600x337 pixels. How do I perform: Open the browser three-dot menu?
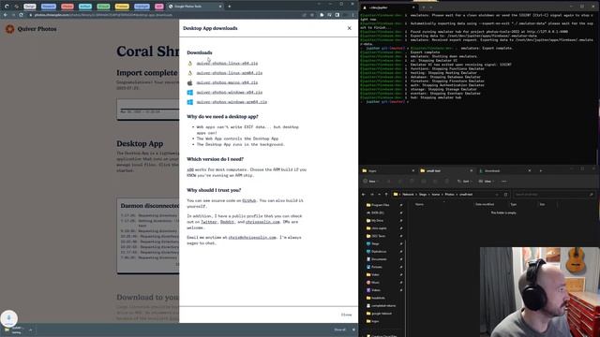(352, 15)
